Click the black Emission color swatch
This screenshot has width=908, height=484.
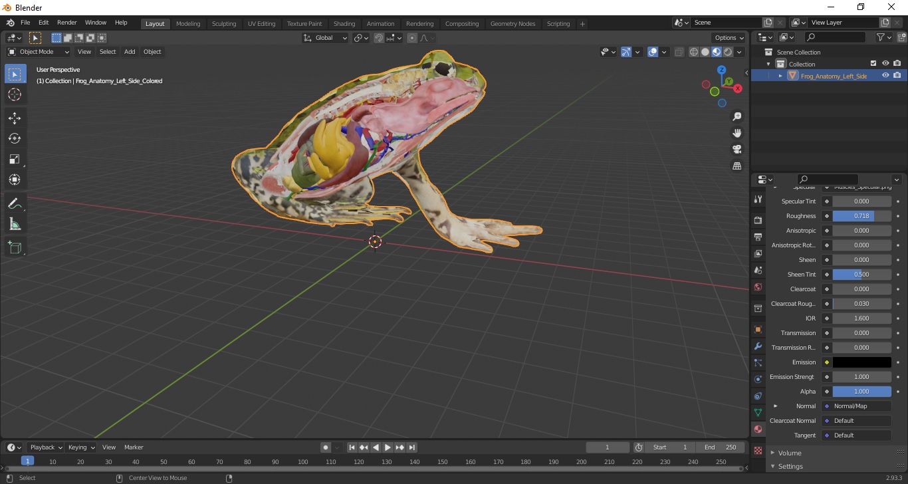click(861, 362)
